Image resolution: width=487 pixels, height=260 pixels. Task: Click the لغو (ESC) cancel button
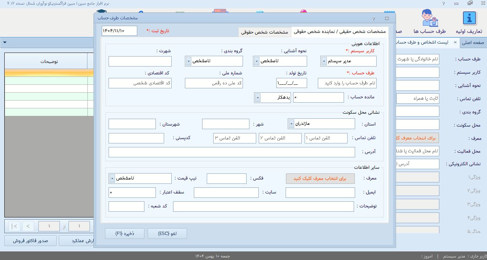pos(167,234)
